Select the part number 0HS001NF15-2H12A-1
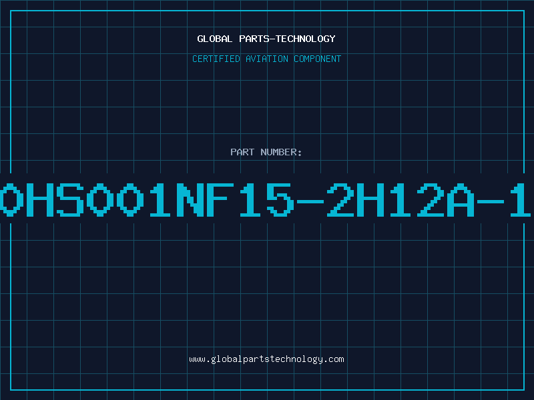This screenshot has width=534, height=400. [x=265, y=199]
